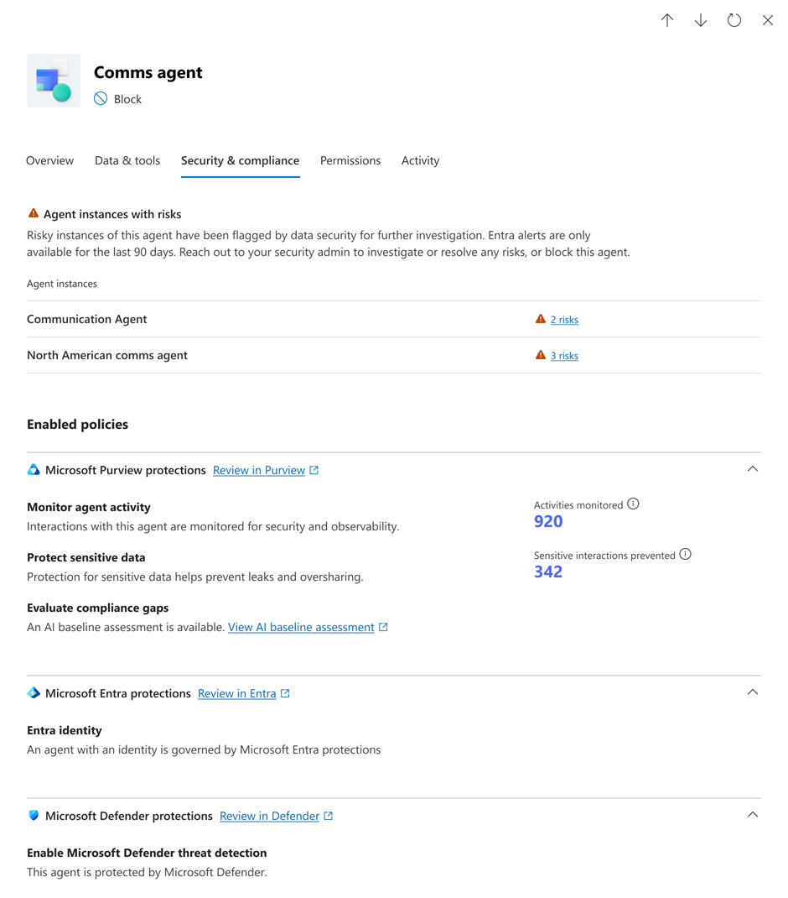The width and height of the screenshot is (788, 898).
Task: Collapse Microsoft Purview protections section
Action: click(753, 469)
